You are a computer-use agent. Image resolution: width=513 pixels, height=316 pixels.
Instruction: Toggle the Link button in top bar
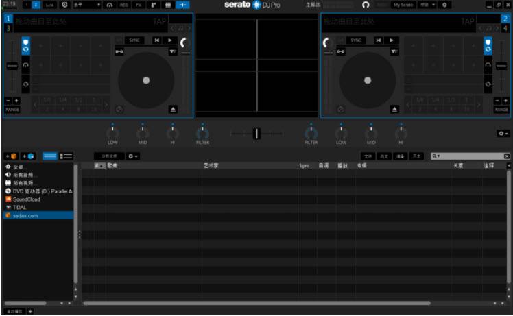pyautogui.click(x=49, y=5)
